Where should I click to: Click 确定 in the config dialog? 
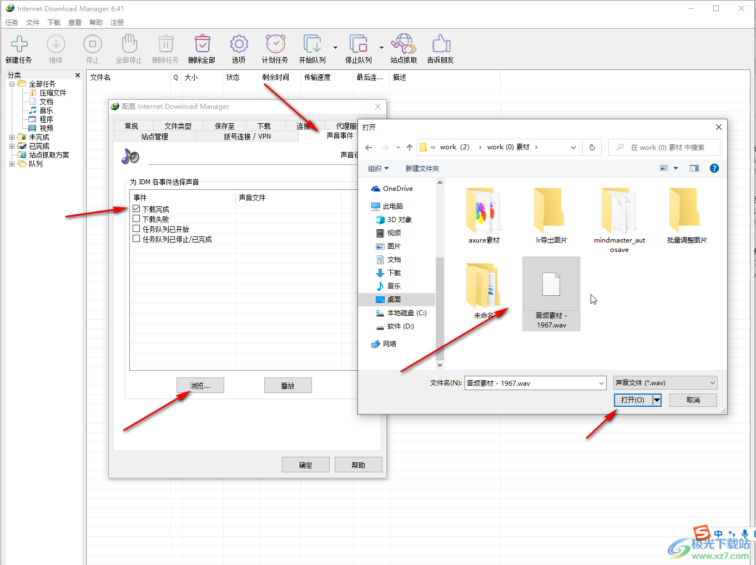[x=306, y=465]
